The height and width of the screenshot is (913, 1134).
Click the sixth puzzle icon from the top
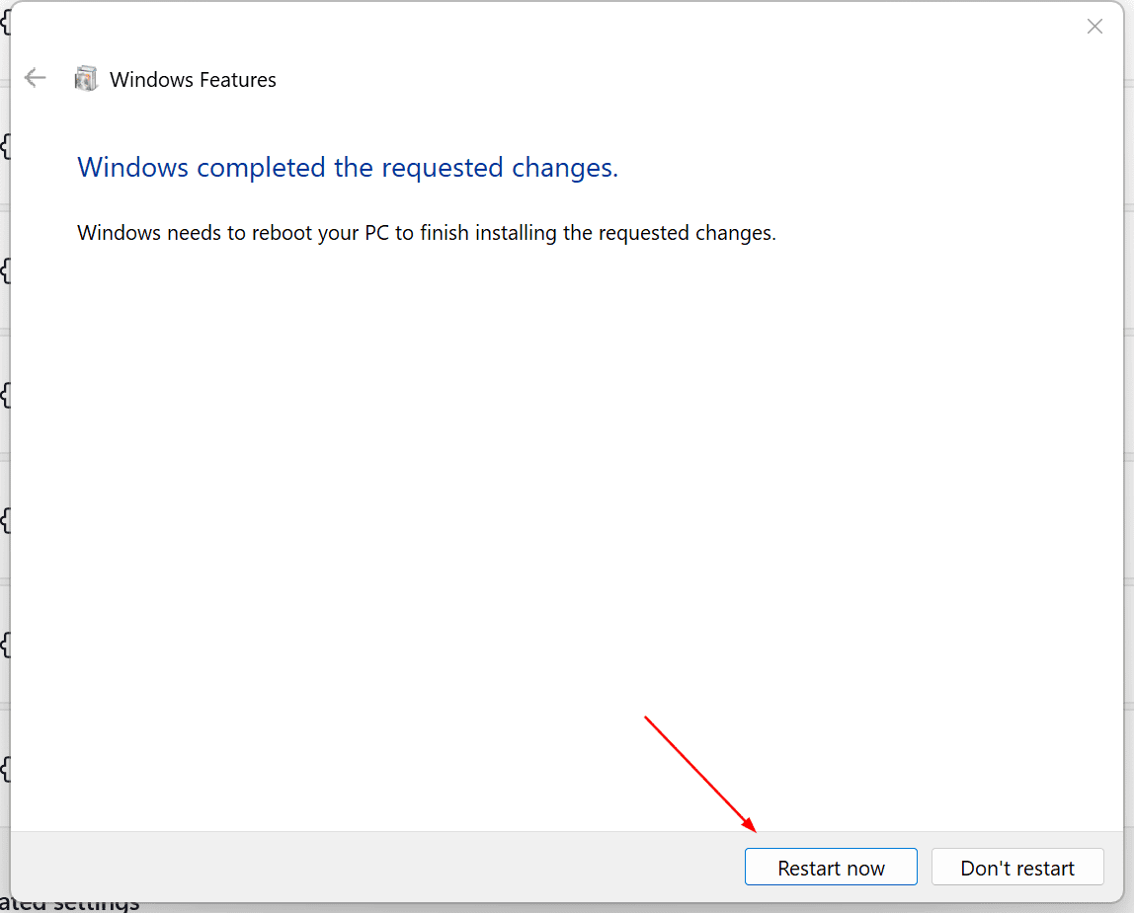[4, 644]
